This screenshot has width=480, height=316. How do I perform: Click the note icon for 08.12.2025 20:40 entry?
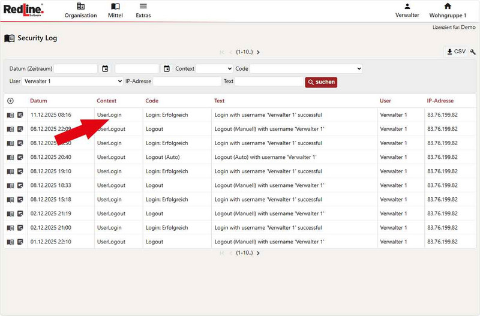[20, 157]
